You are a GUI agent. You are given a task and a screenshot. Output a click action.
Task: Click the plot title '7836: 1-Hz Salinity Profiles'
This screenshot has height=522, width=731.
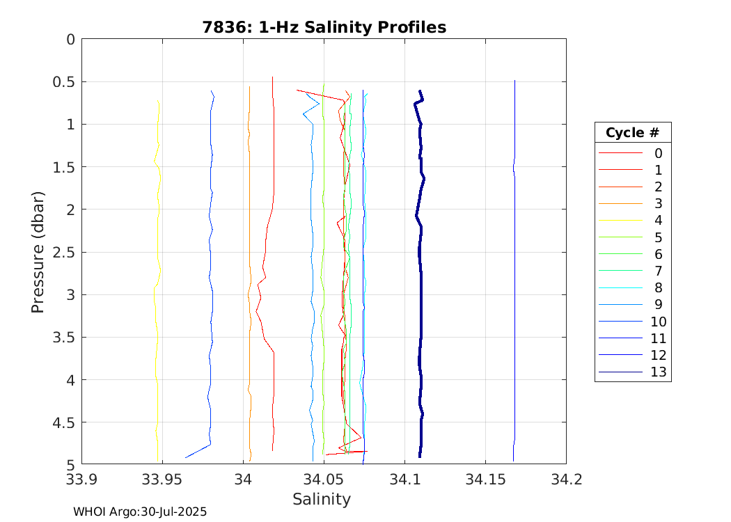[x=324, y=27]
